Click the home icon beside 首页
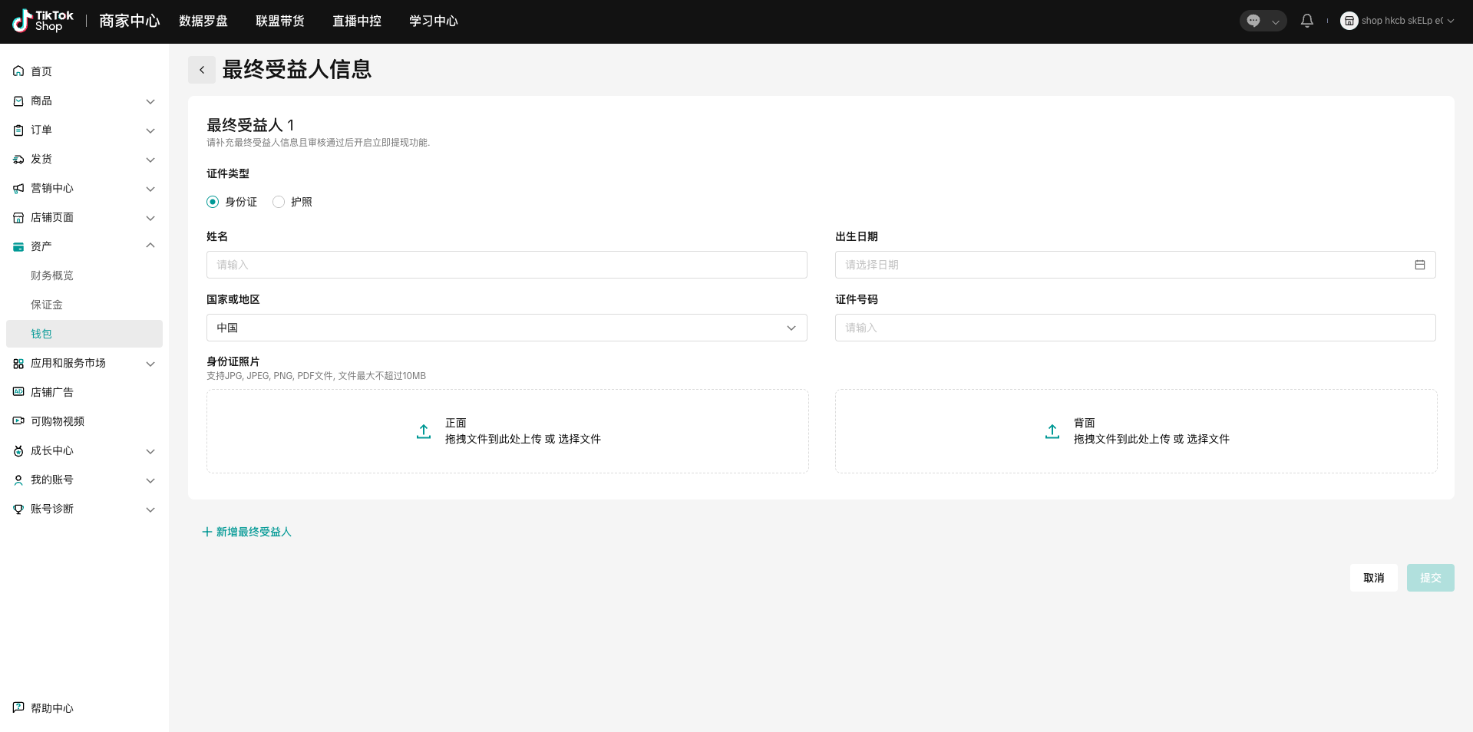Image resolution: width=1473 pixels, height=732 pixels. (x=18, y=71)
